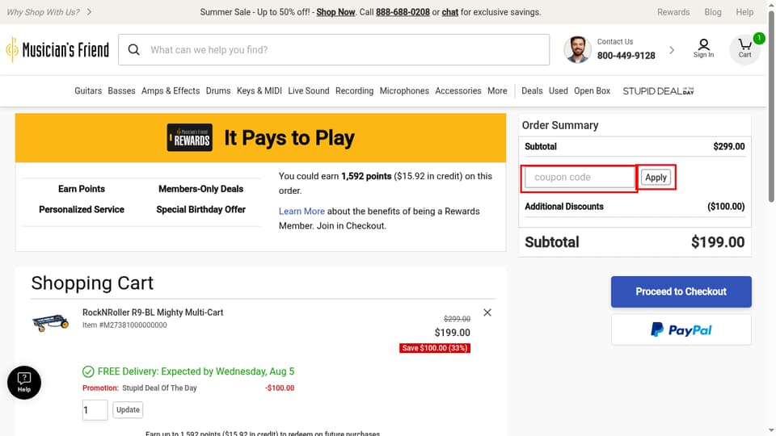Image resolution: width=776 pixels, height=436 pixels.
Task: Click the contact representative photo
Action: (577, 49)
